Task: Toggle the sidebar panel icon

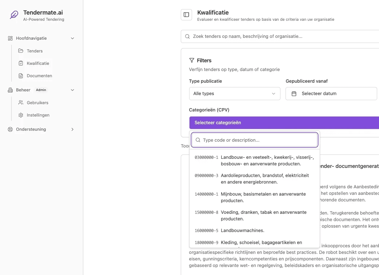Action: click(186, 15)
